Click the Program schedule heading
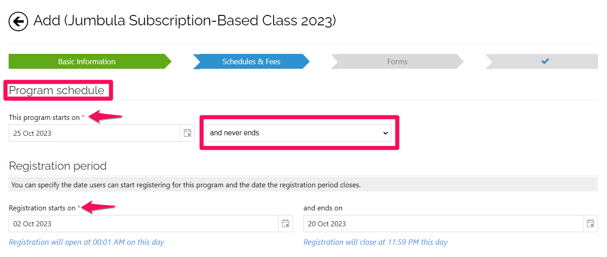Screen dimensions: 607x257 pos(57,90)
